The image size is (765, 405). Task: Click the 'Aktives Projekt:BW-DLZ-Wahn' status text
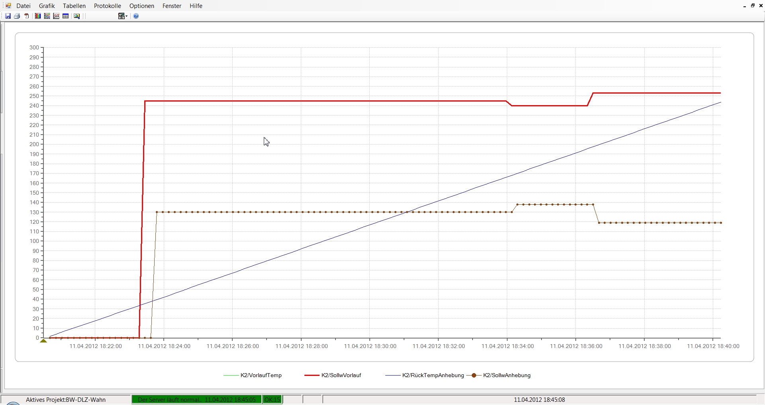click(x=66, y=400)
